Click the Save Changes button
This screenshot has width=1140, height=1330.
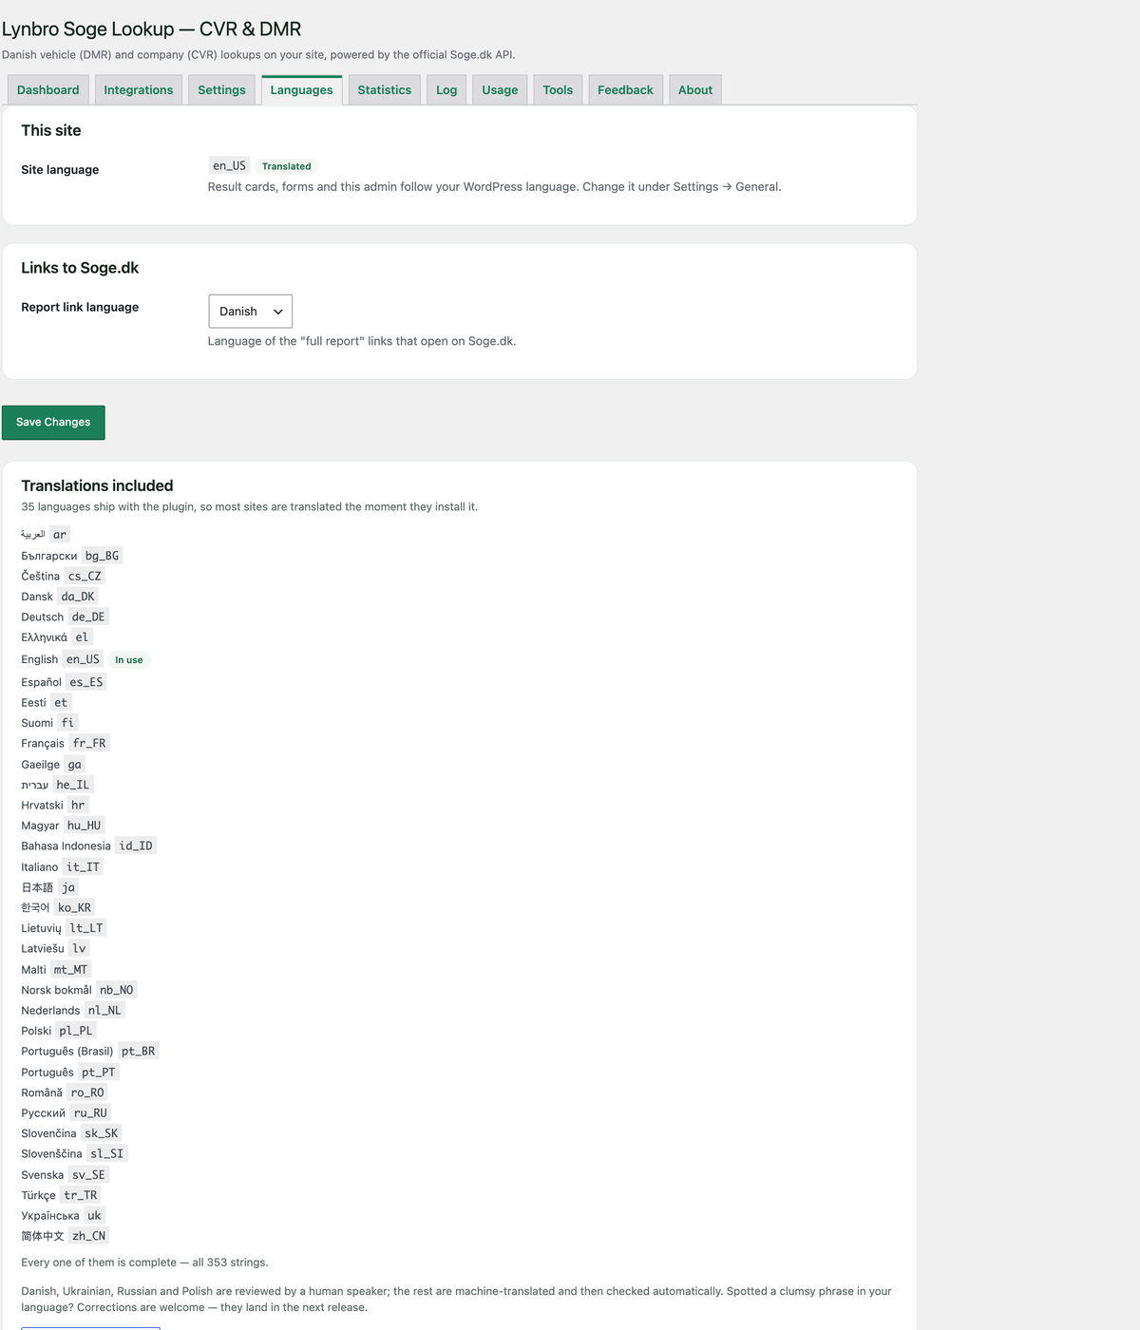[53, 423]
